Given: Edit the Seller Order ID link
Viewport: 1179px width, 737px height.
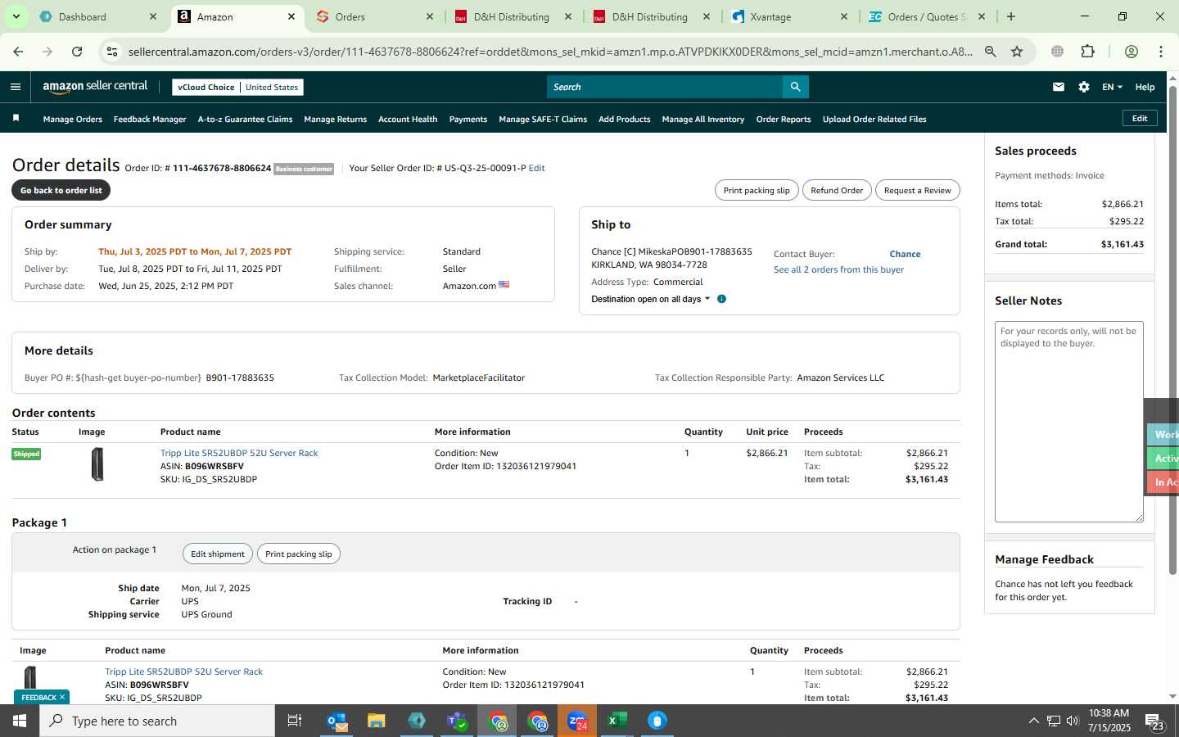Looking at the screenshot, I should tap(536, 168).
